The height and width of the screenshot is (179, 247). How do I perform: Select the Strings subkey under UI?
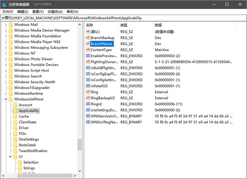29,168
